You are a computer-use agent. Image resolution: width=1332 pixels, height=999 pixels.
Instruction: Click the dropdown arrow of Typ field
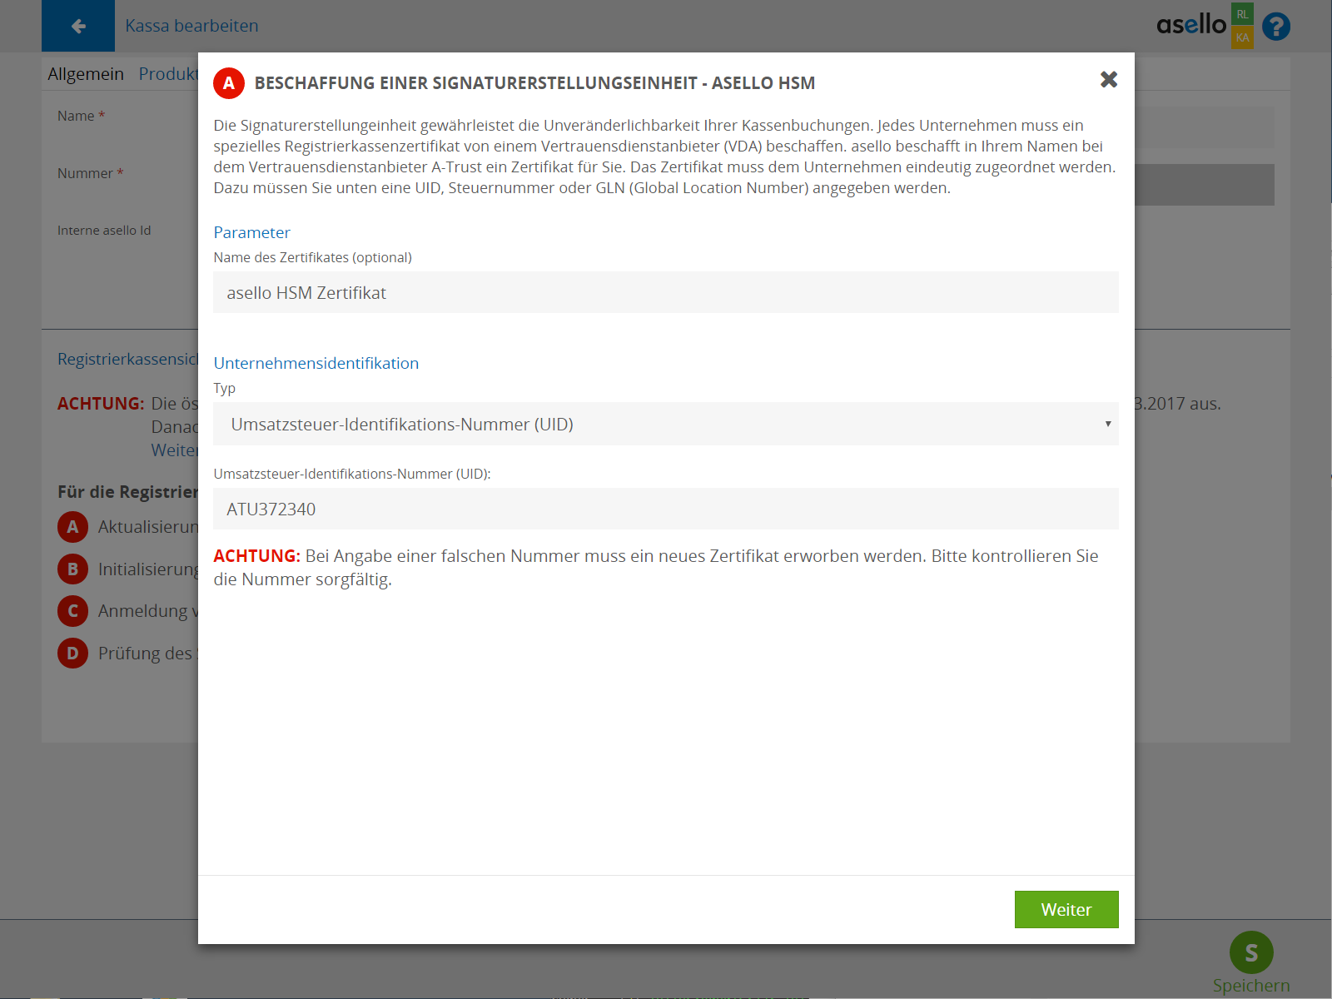tap(1107, 425)
